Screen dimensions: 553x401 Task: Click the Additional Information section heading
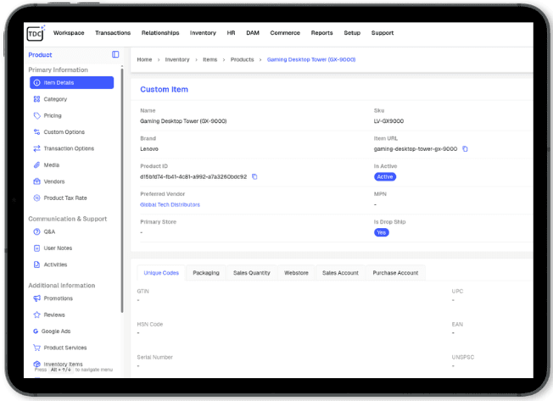click(x=62, y=286)
